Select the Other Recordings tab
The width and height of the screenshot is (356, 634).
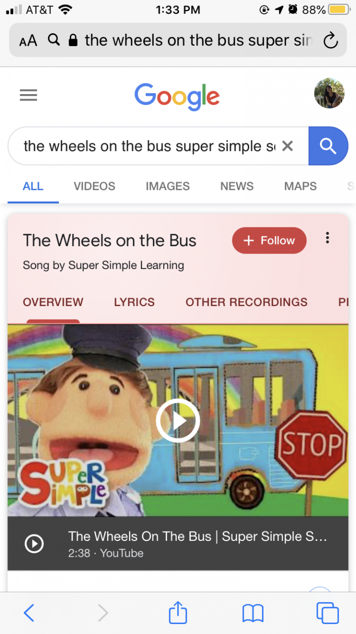(246, 302)
